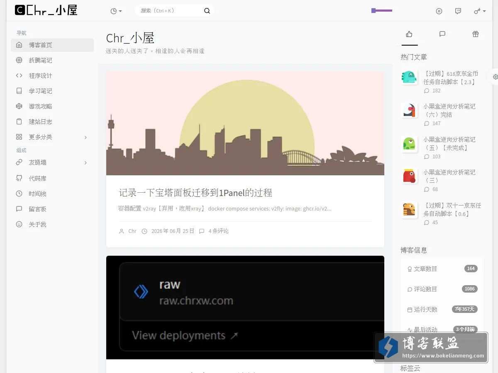This screenshot has width=498, height=373.
Task: Click the red monster avatar thumbnail
Action: point(409,176)
